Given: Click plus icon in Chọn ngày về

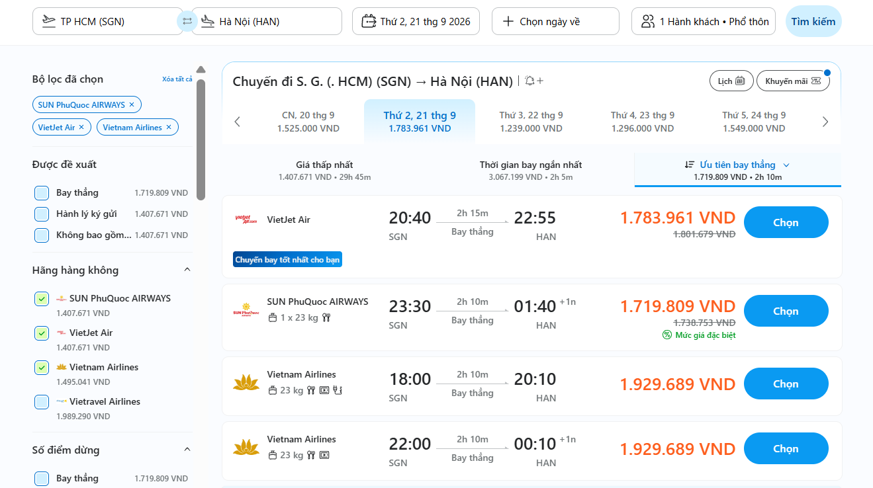Looking at the screenshot, I should [508, 21].
